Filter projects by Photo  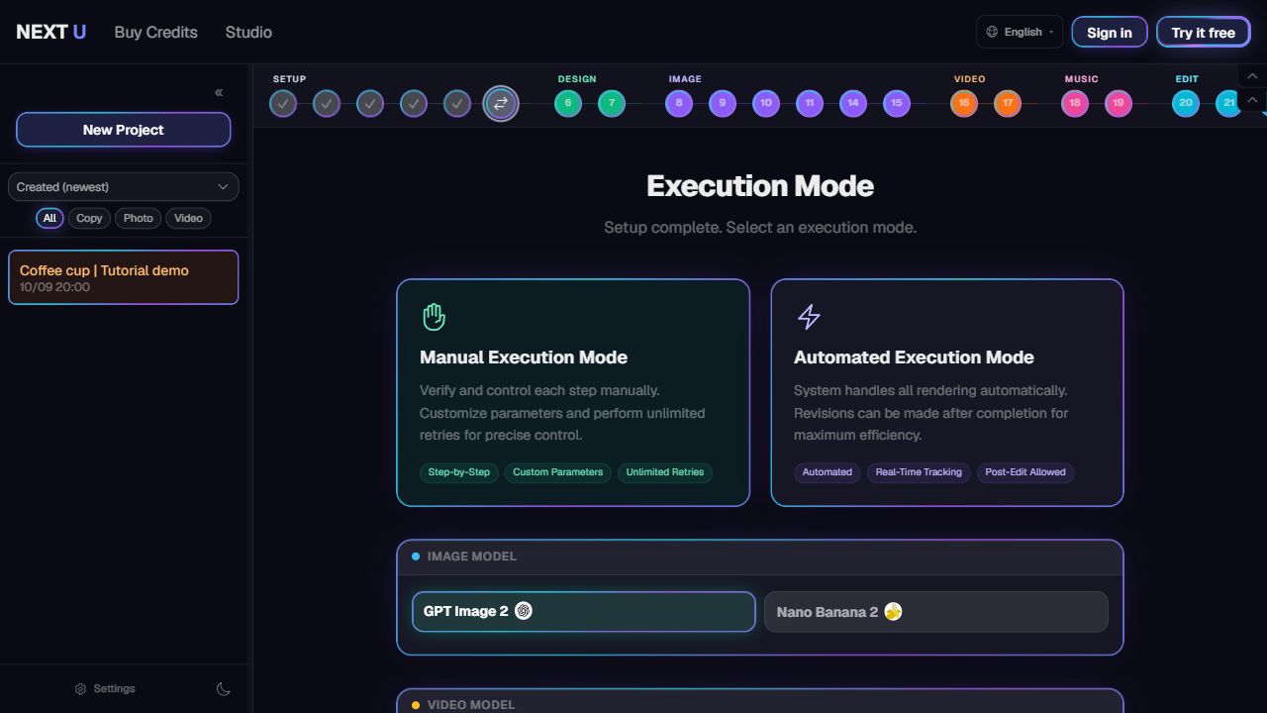138,218
